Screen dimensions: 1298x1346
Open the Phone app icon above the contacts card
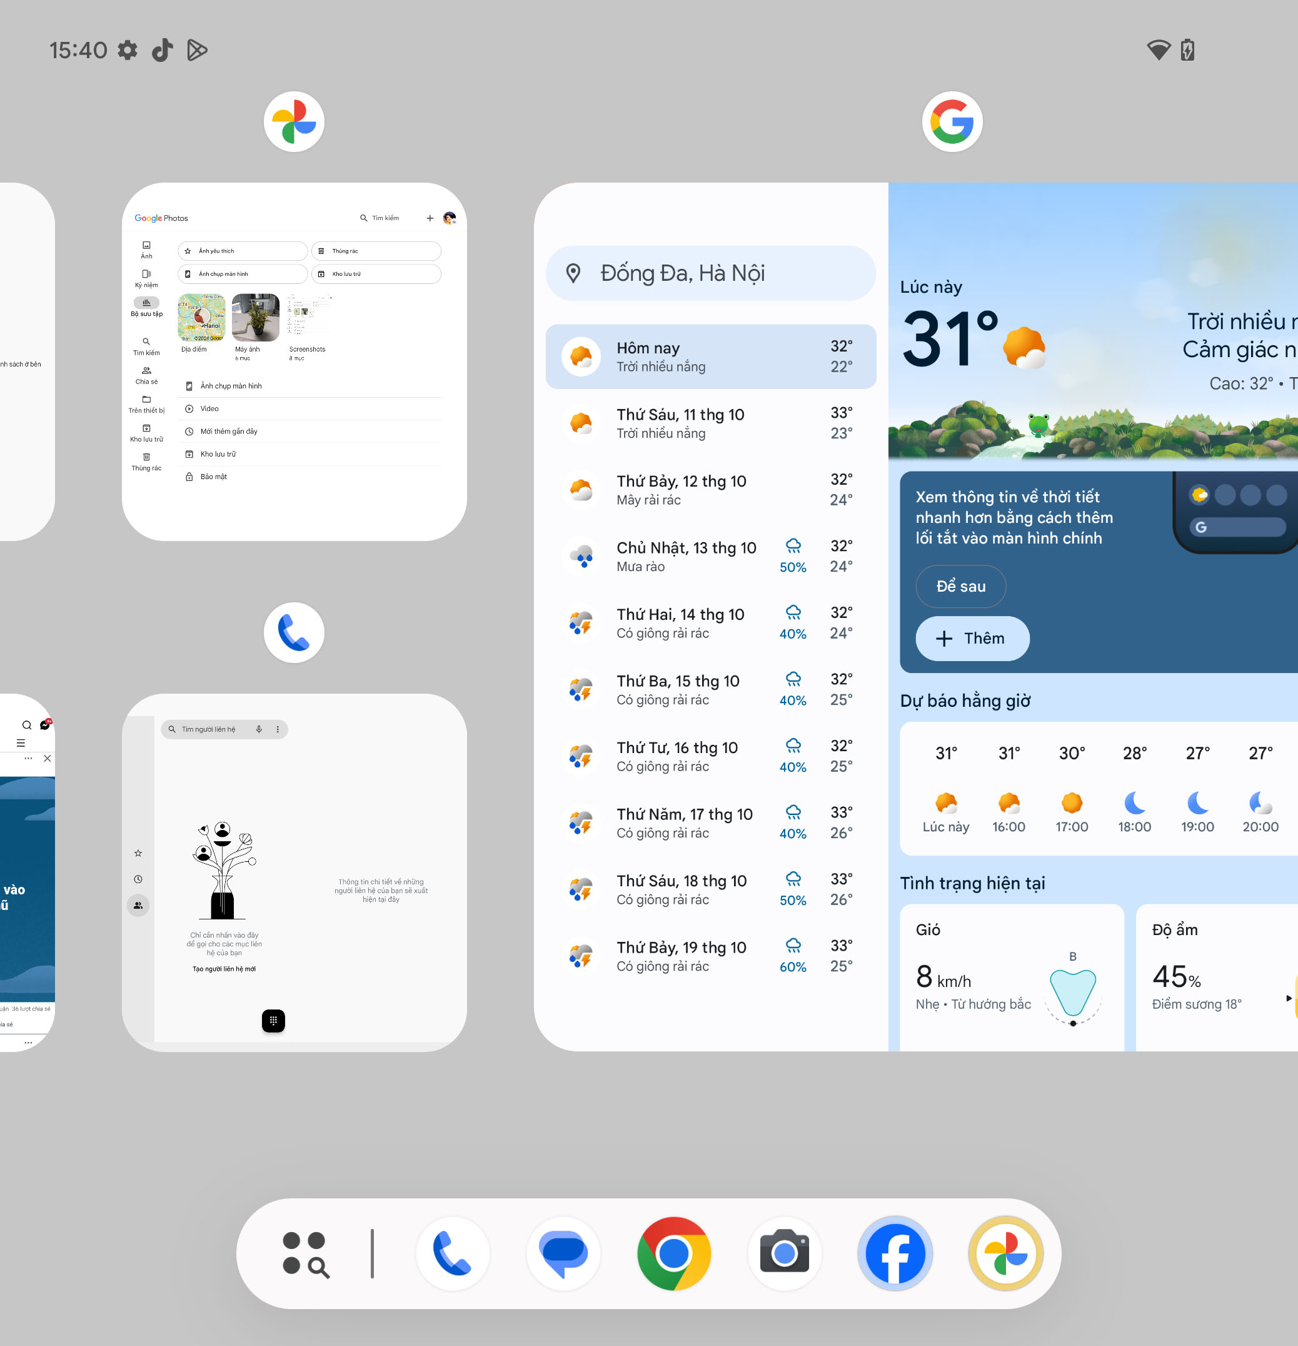pos(294,632)
